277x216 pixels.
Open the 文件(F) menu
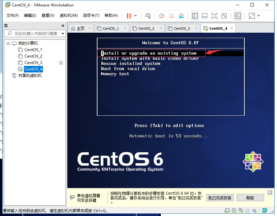(x=12, y=16)
